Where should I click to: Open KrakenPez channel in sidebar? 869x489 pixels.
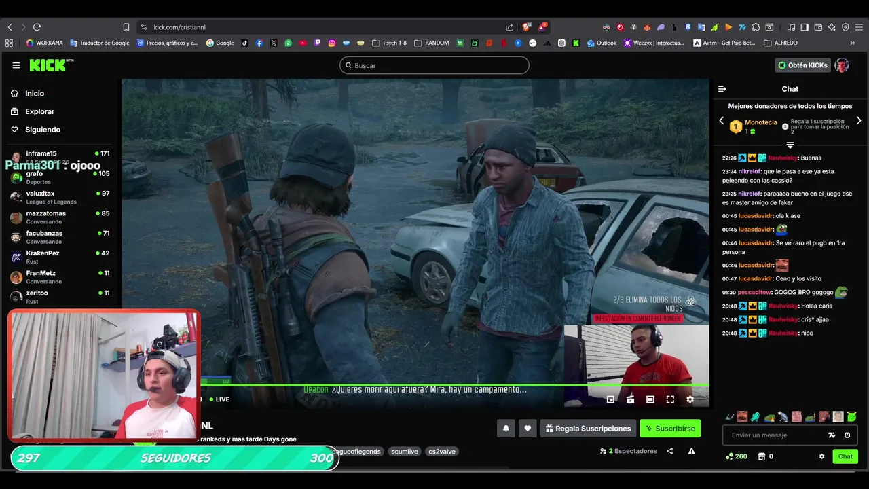pyautogui.click(x=60, y=257)
